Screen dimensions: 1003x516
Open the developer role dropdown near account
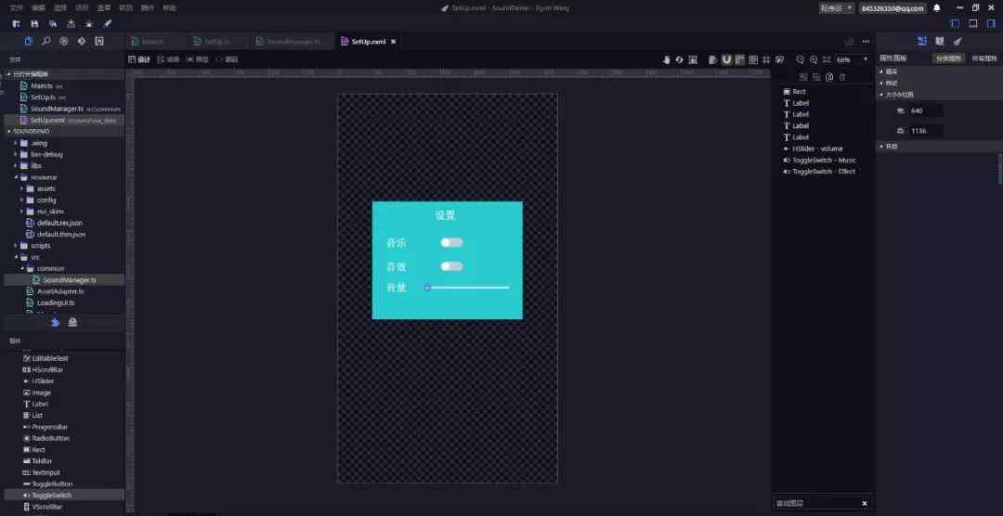click(x=836, y=7)
